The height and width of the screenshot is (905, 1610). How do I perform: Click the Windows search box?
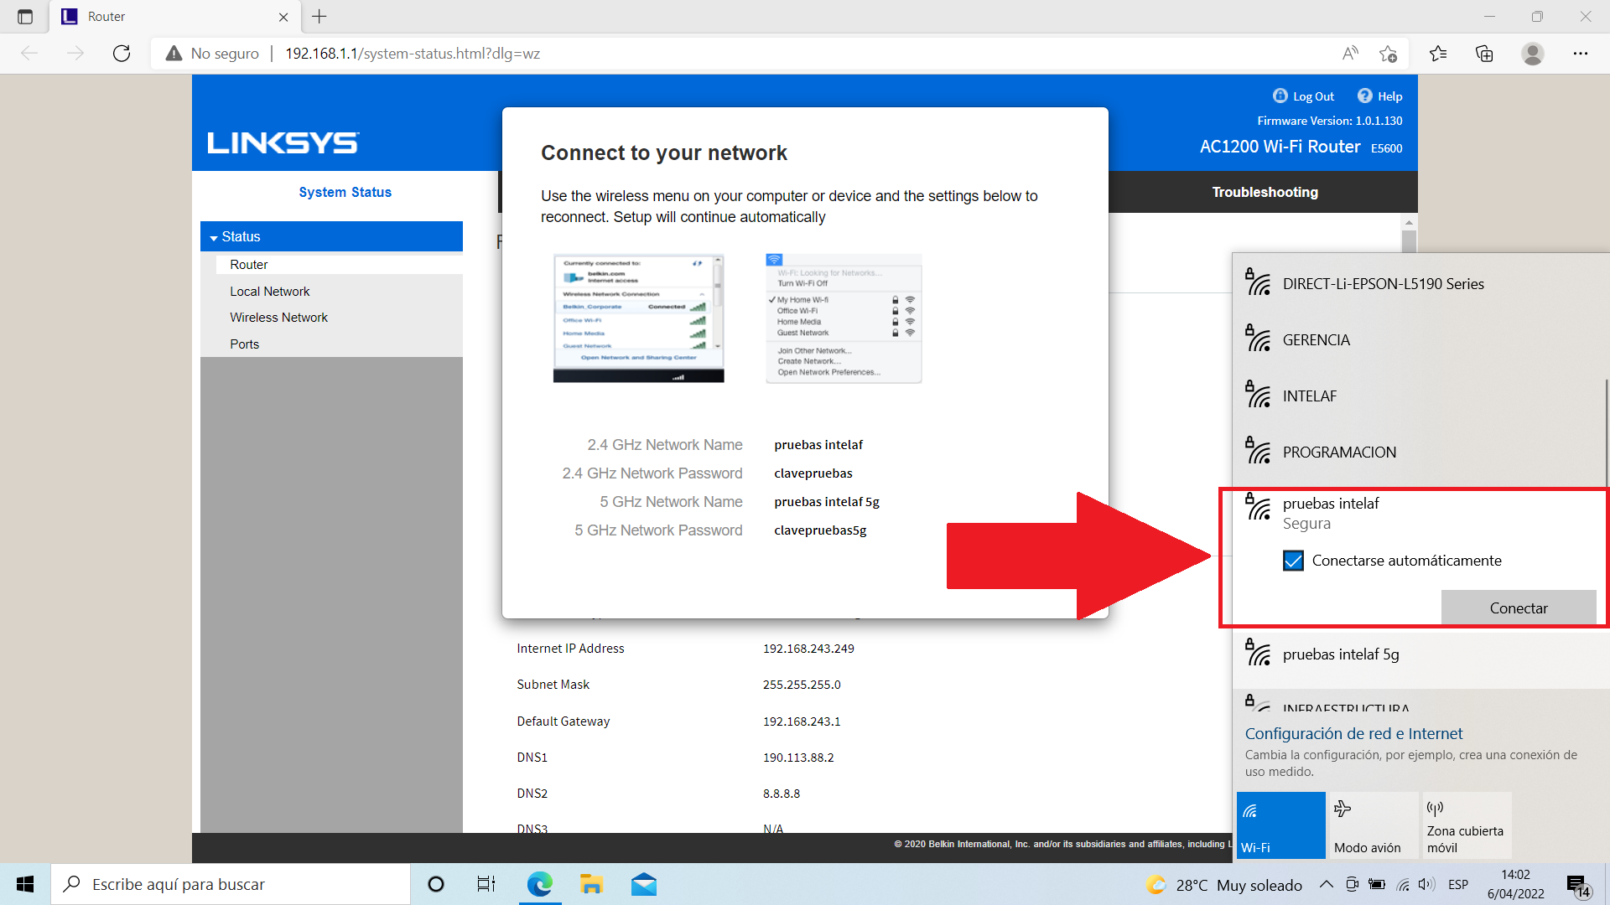pos(231,884)
